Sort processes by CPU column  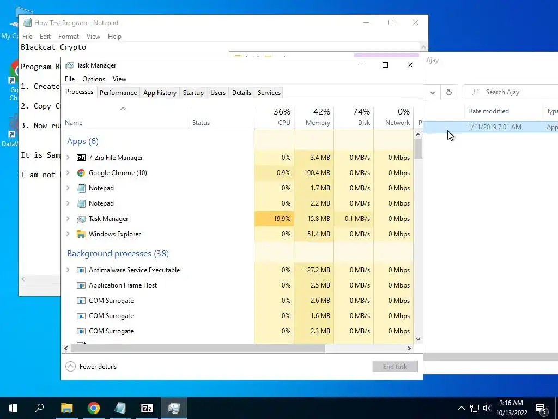(x=274, y=117)
